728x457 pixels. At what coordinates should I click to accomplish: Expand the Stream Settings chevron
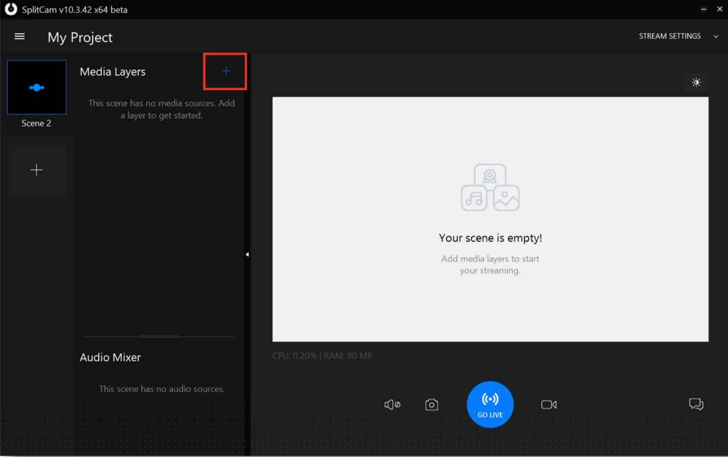coord(716,36)
